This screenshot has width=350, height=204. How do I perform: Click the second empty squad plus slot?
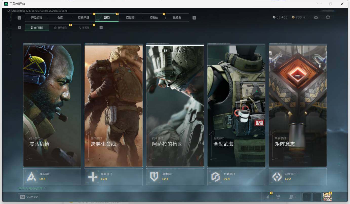317,197
